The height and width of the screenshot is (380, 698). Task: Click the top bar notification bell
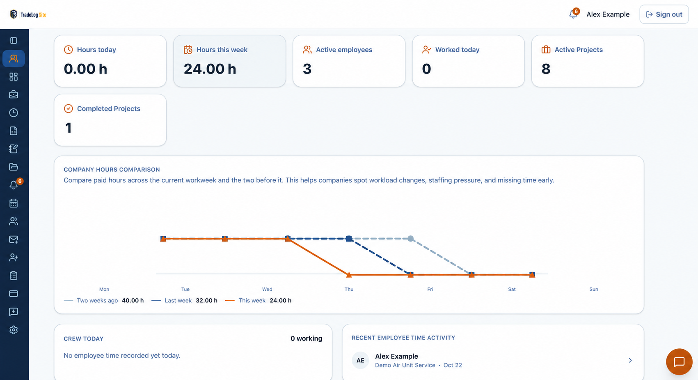574,14
